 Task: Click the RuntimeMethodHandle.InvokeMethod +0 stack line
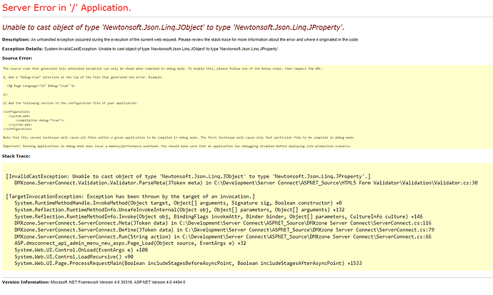tap(178, 203)
